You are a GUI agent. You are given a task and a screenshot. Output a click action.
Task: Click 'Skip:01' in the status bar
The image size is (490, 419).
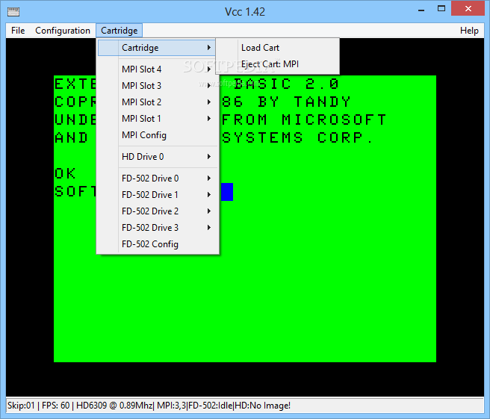click(21, 406)
